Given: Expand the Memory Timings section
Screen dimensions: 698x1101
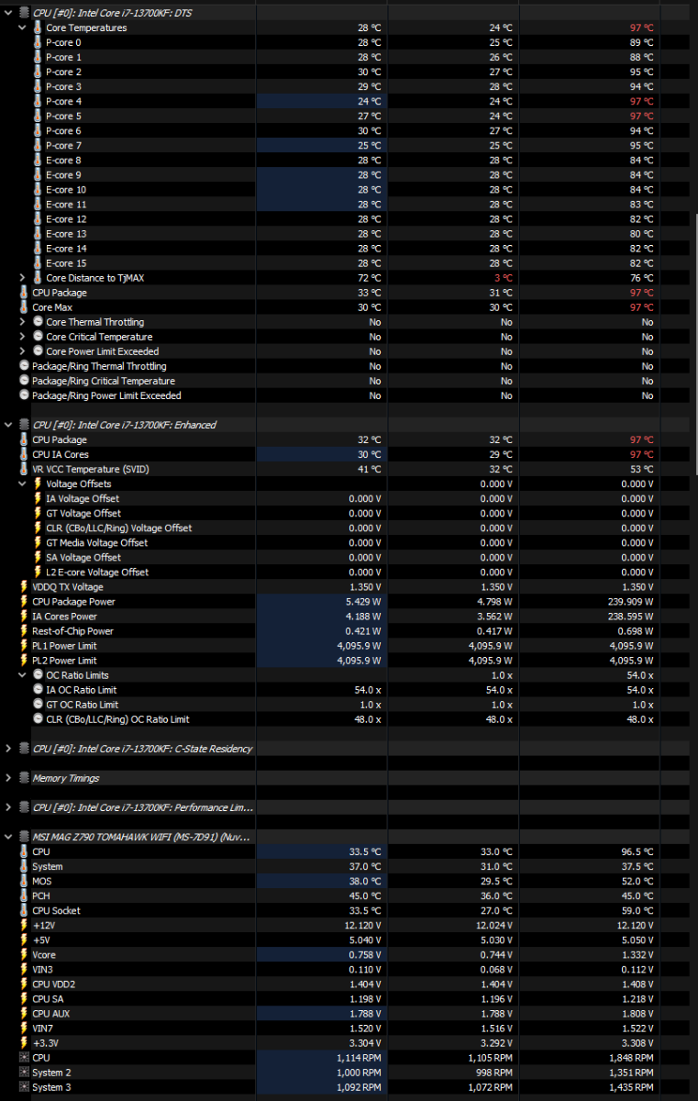Looking at the screenshot, I should [8, 778].
